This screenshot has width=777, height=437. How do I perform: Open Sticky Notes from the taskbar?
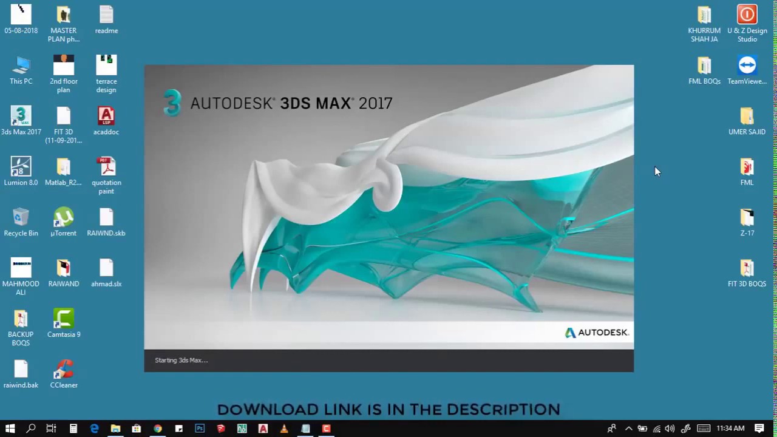pos(178,429)
